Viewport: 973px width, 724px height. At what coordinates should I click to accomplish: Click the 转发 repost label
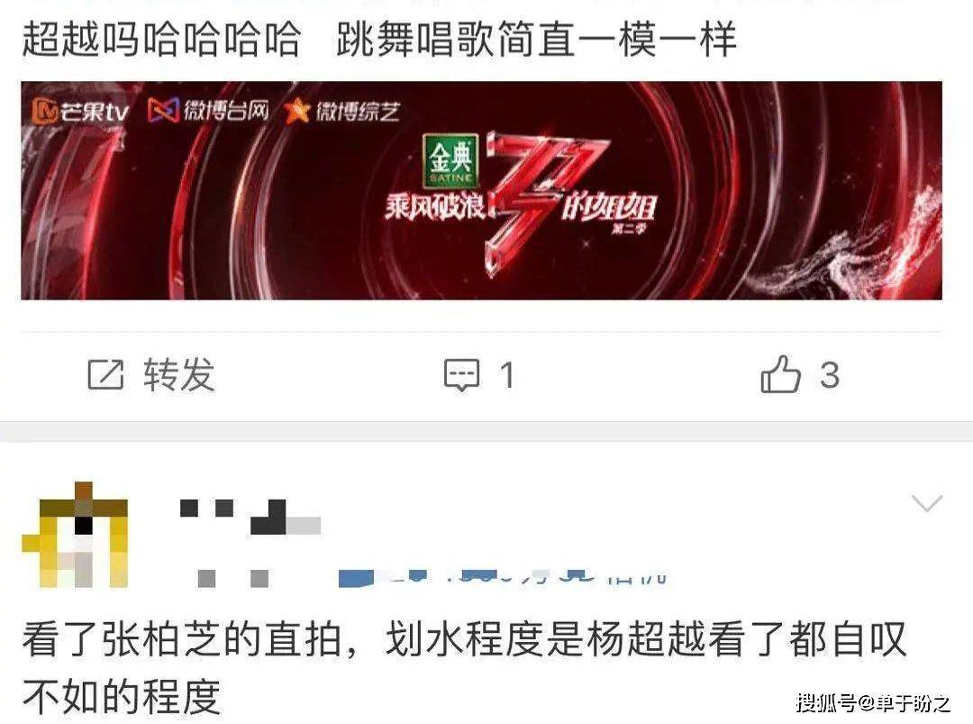(179, 374)
